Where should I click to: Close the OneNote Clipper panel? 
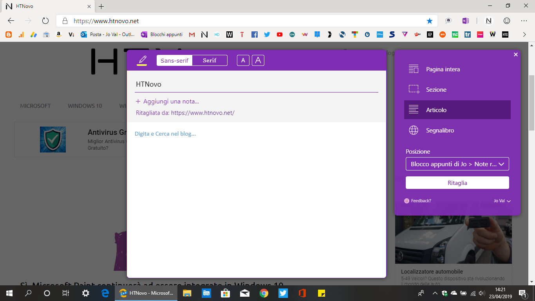click(x=516, y=54)
